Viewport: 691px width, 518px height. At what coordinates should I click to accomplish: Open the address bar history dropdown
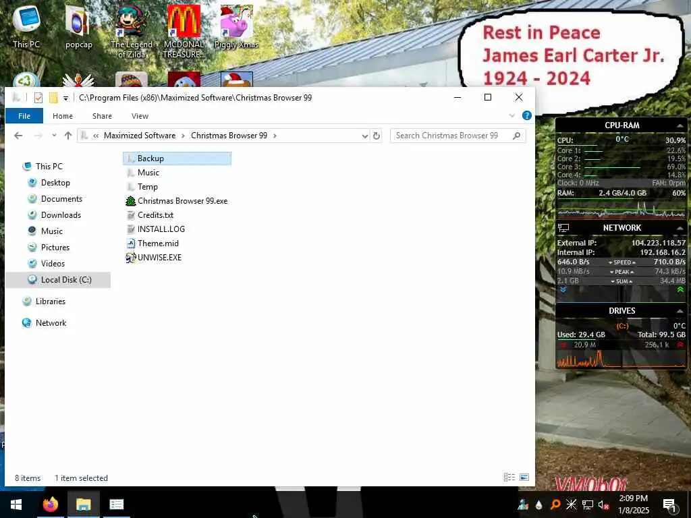pyautogui.click(x=365, y=136)
